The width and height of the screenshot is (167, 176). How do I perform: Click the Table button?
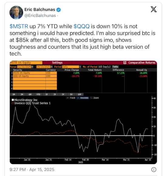click(115, 67)
